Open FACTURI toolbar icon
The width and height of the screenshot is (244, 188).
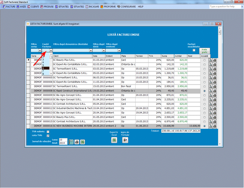(x=4, y=7)
